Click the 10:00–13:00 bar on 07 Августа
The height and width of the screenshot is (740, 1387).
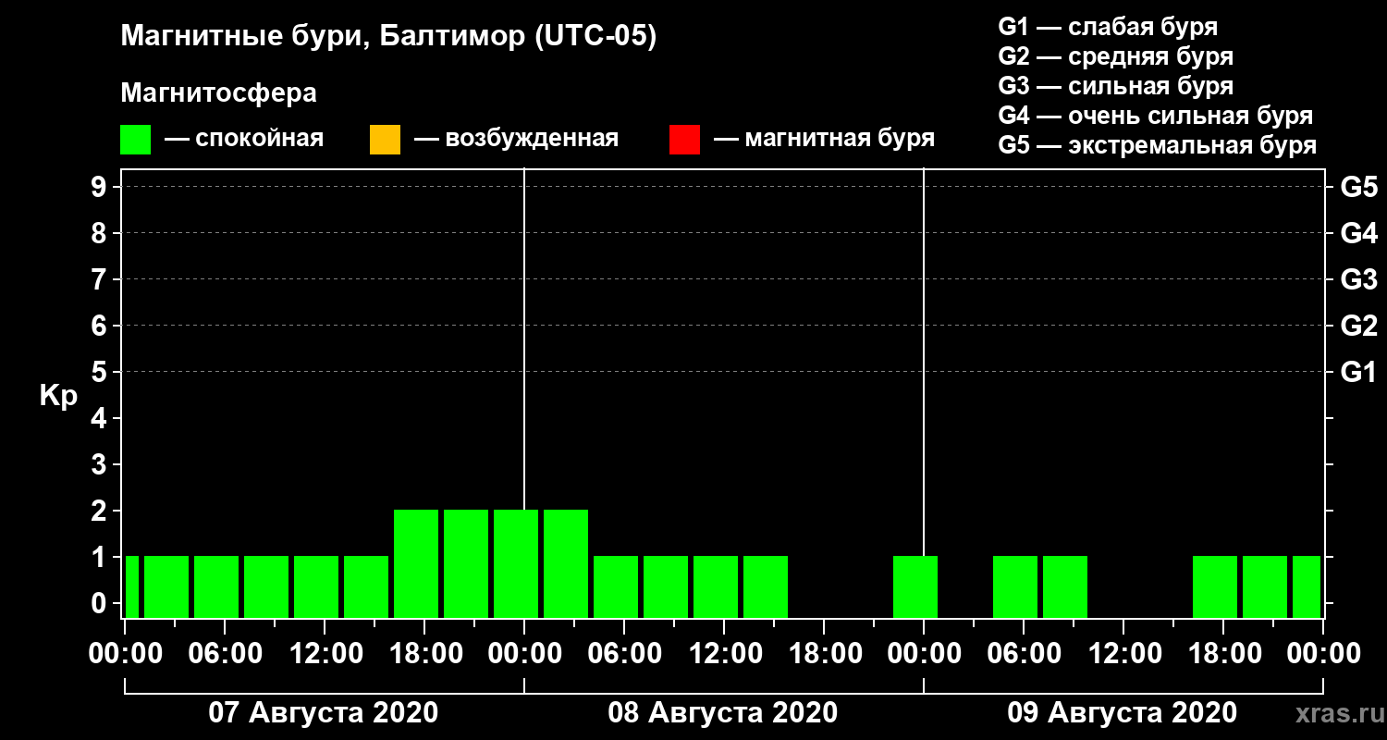(x=316, y=586)
